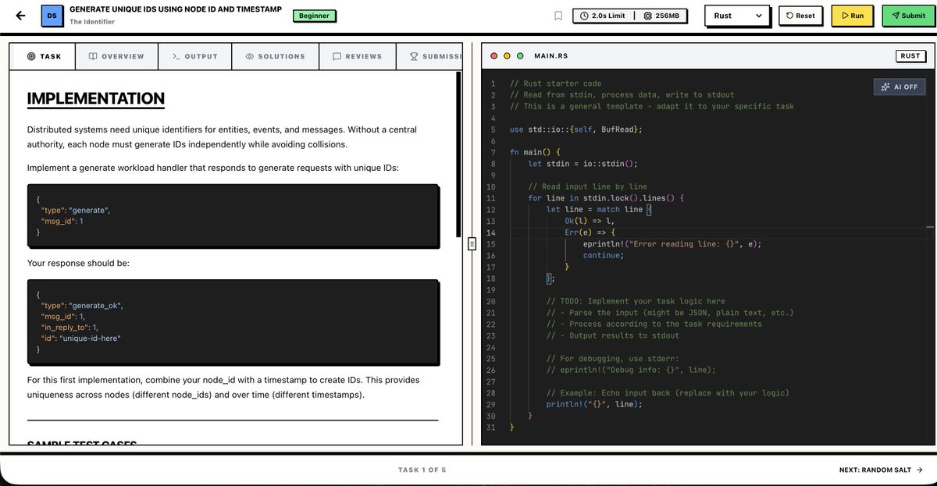Go to next task Random Salt
Viewport: 937px width, 486px height.
click(881, 470)
